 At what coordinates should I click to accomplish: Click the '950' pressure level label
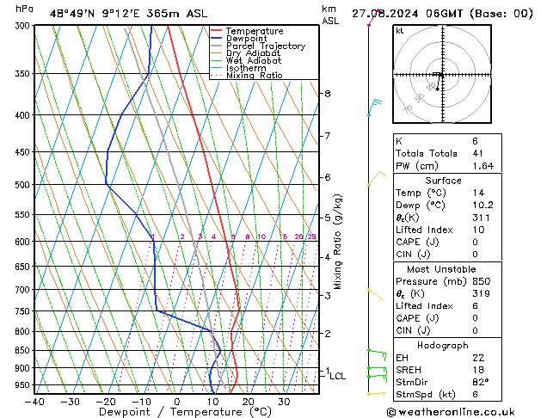click(x=24, y=385)
